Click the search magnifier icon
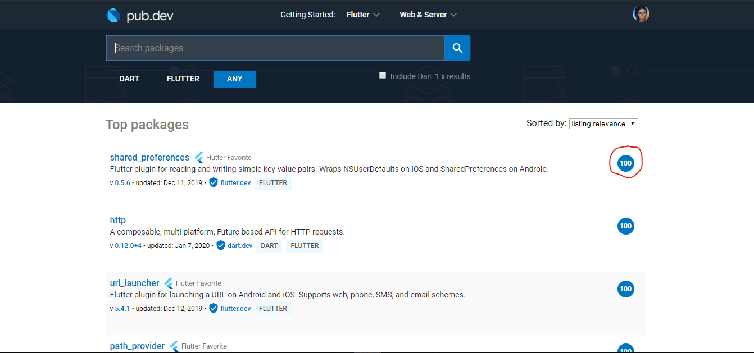This screenshot has width=754, height=353. tap(457, 48)
